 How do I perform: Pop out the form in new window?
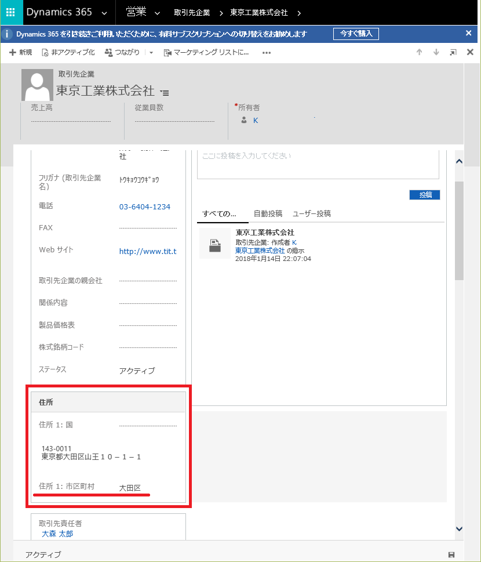click(453, 53)
